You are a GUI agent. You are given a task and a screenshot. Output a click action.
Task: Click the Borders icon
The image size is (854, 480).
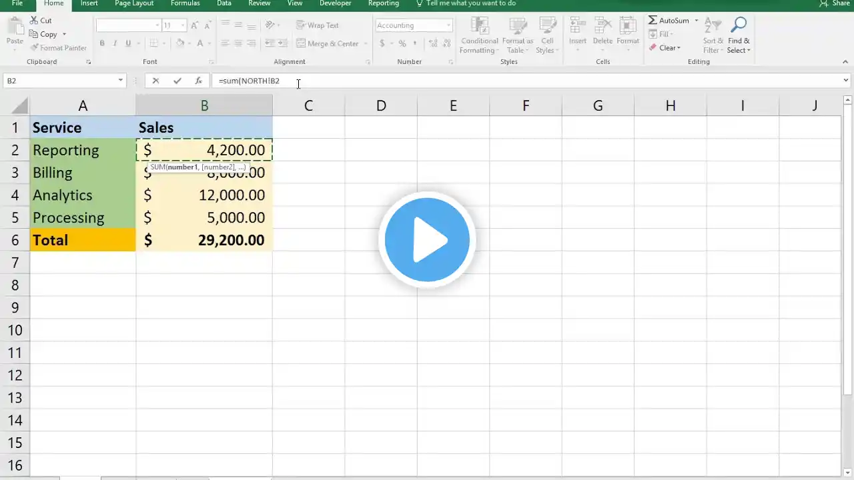coord(153,44)
